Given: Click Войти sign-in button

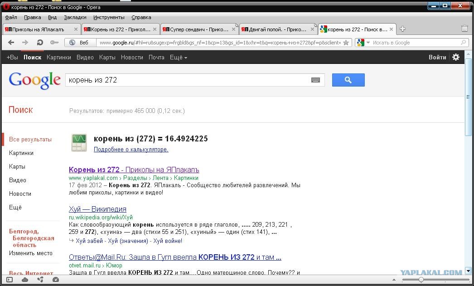Looking at the screenshot, I should click(x=437, y=57).
